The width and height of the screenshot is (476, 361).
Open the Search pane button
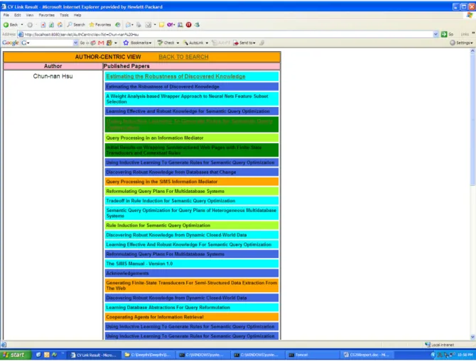tap(76, 25)
